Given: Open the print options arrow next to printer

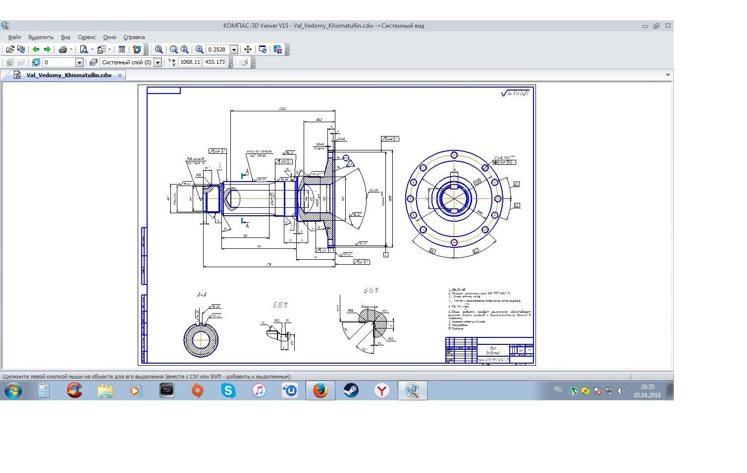Looking at the screenshot, I should [71, 49].
